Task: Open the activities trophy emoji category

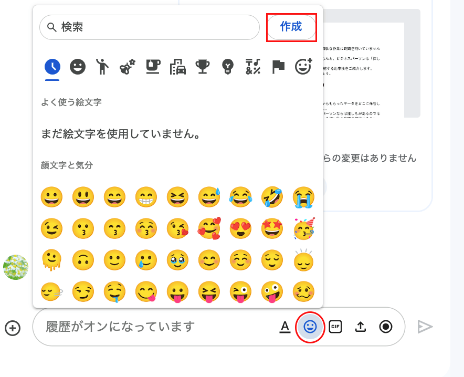Action: coord(203,67)
